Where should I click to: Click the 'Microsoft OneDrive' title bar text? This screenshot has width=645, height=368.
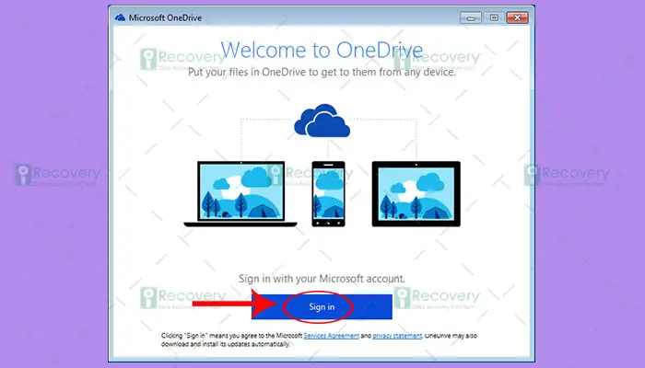(x=165, y=17)
